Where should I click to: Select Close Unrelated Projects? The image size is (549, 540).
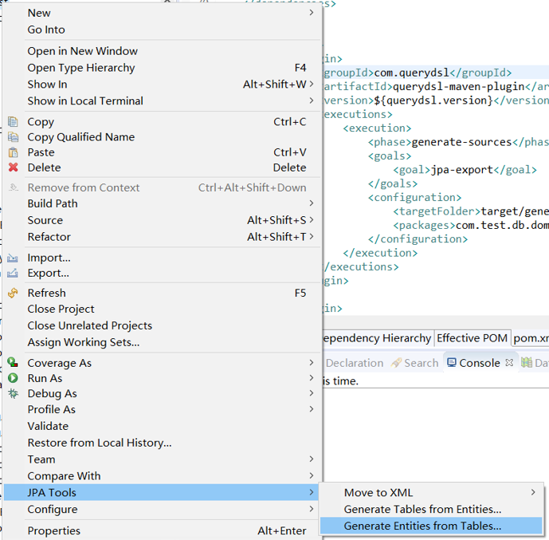coord(89,325)
